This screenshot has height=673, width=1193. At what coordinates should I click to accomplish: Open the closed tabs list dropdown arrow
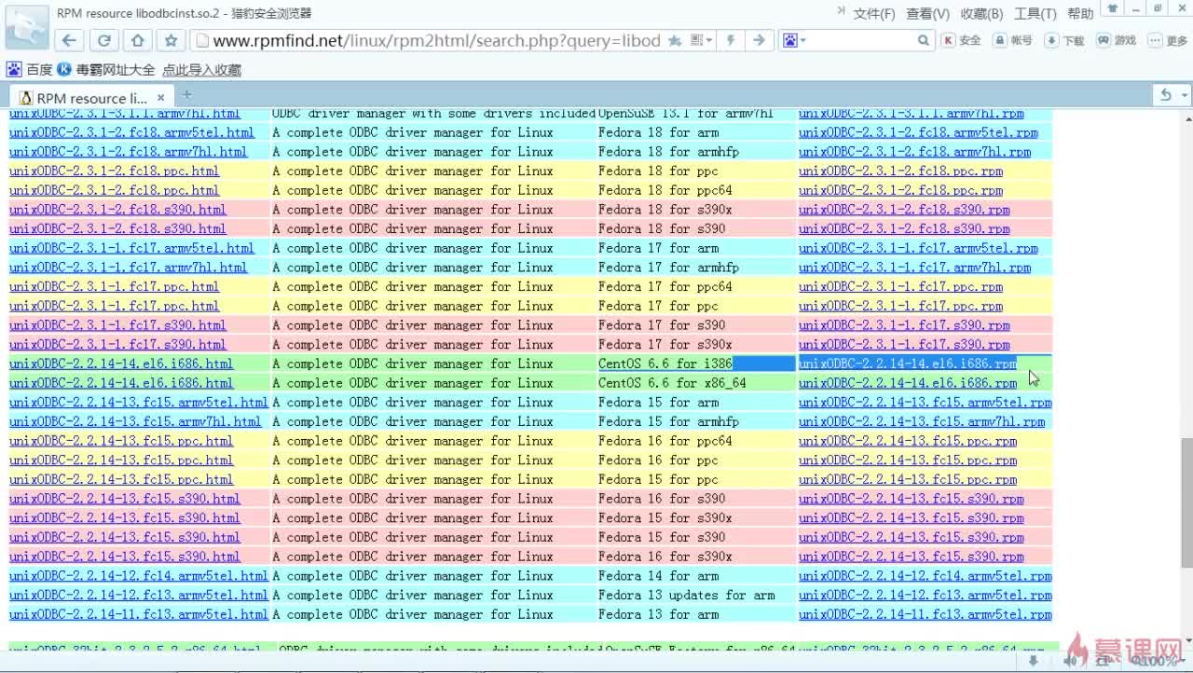click(1185, 95)
